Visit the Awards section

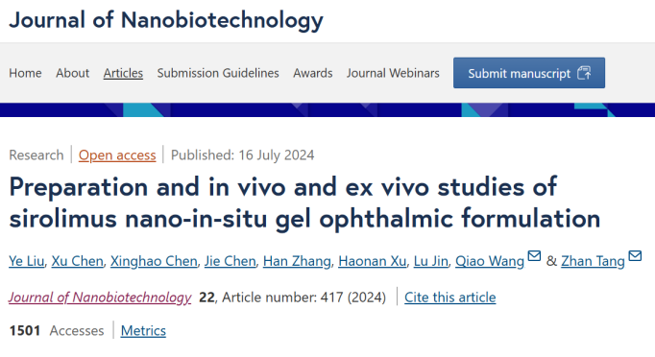[313, 73]
